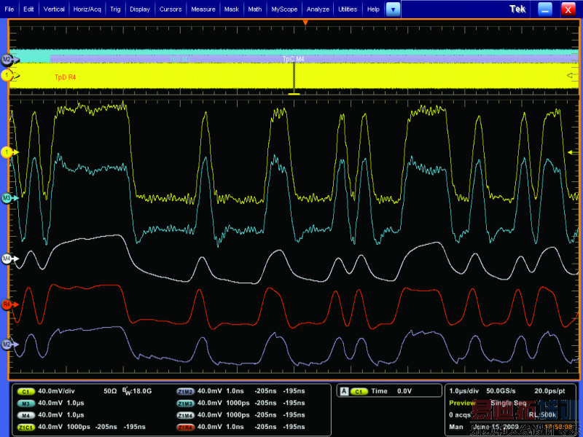The height and width of the screenshot is (437, 583).
Task: Click the C1 channel badge in readout
Action: (26, 391)
